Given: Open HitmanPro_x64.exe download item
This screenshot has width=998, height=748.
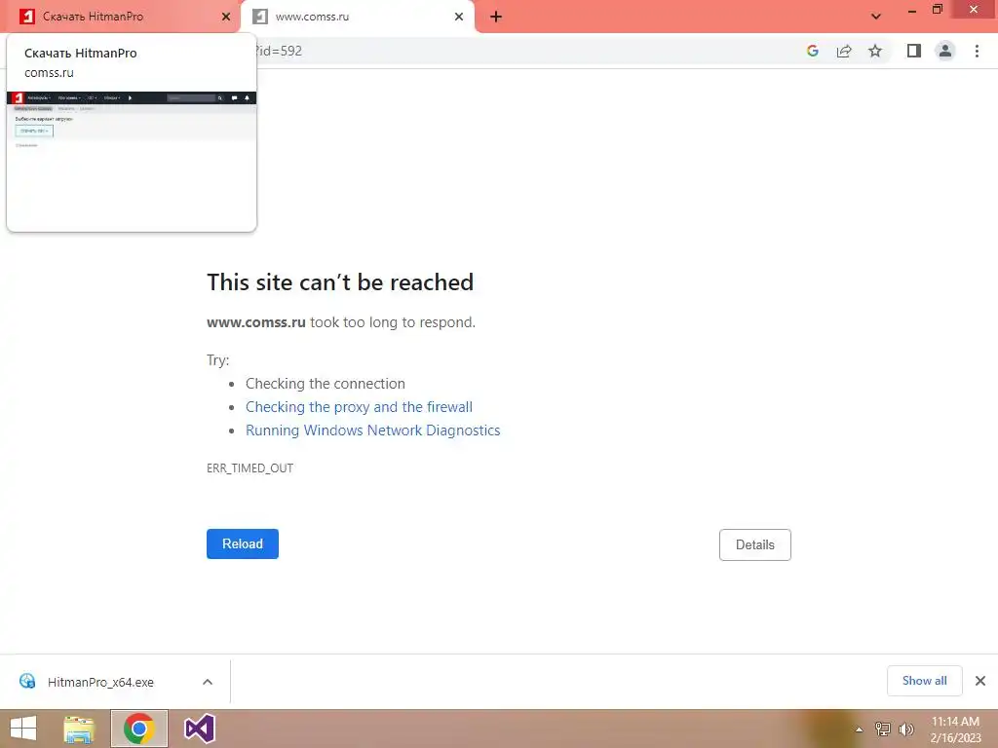Looking at the screenshot, I should point(100,682).
